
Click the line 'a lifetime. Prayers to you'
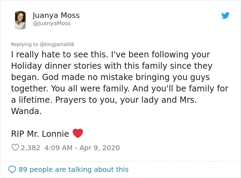tap(104, 100)
